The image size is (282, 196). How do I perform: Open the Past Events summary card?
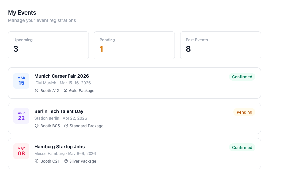point(221,45)
